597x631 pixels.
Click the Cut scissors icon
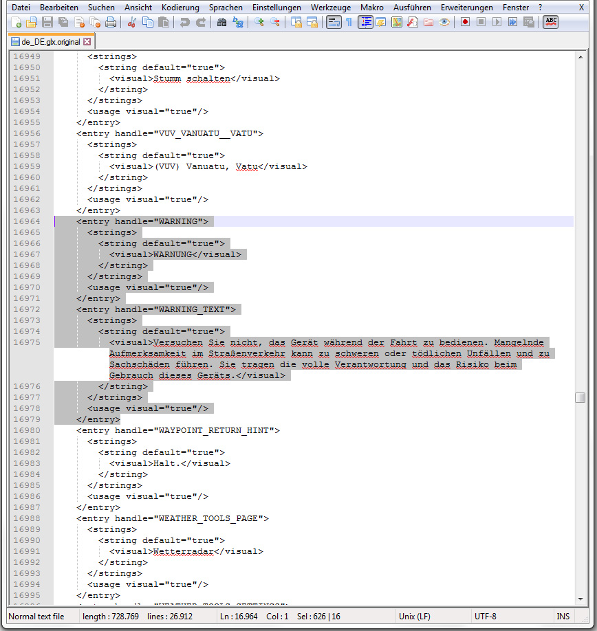(x=132, y=23)
